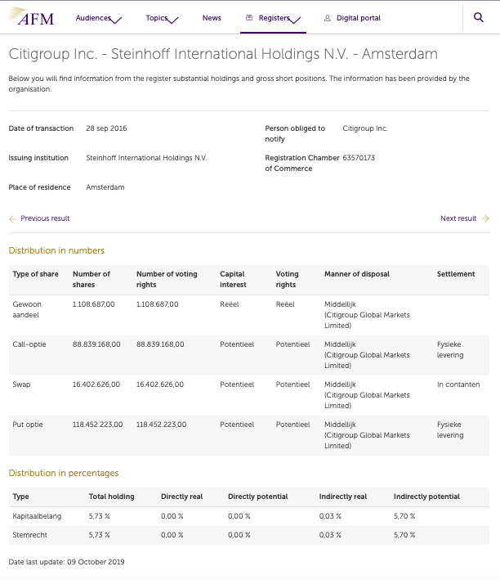Click the right arrow after Next result
500x580 pixels.
point(485,218)
